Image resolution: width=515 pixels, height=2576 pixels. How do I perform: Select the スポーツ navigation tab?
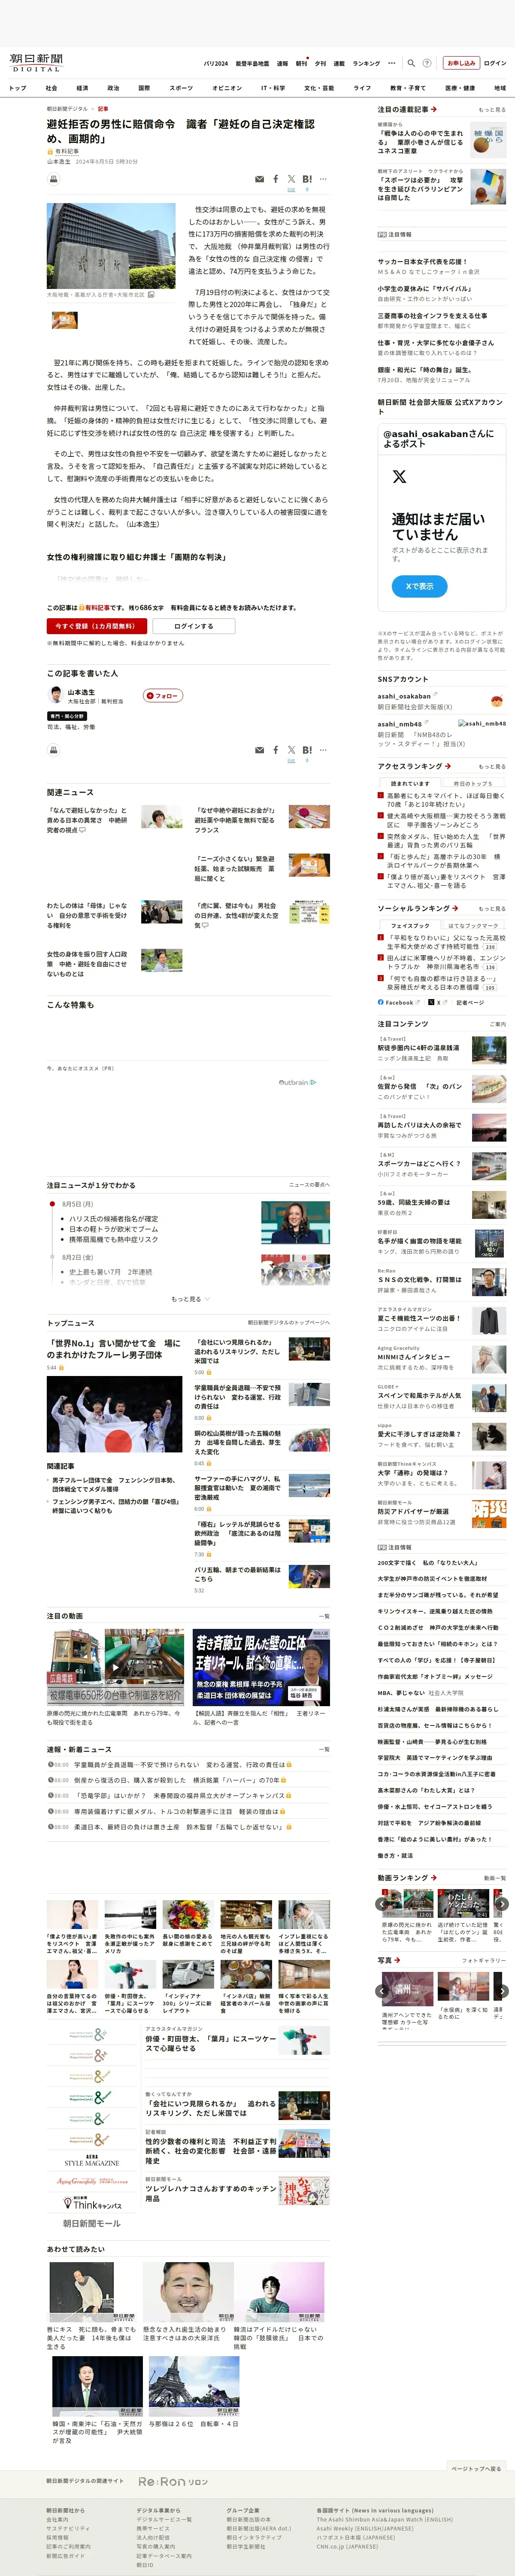[181, 88]
